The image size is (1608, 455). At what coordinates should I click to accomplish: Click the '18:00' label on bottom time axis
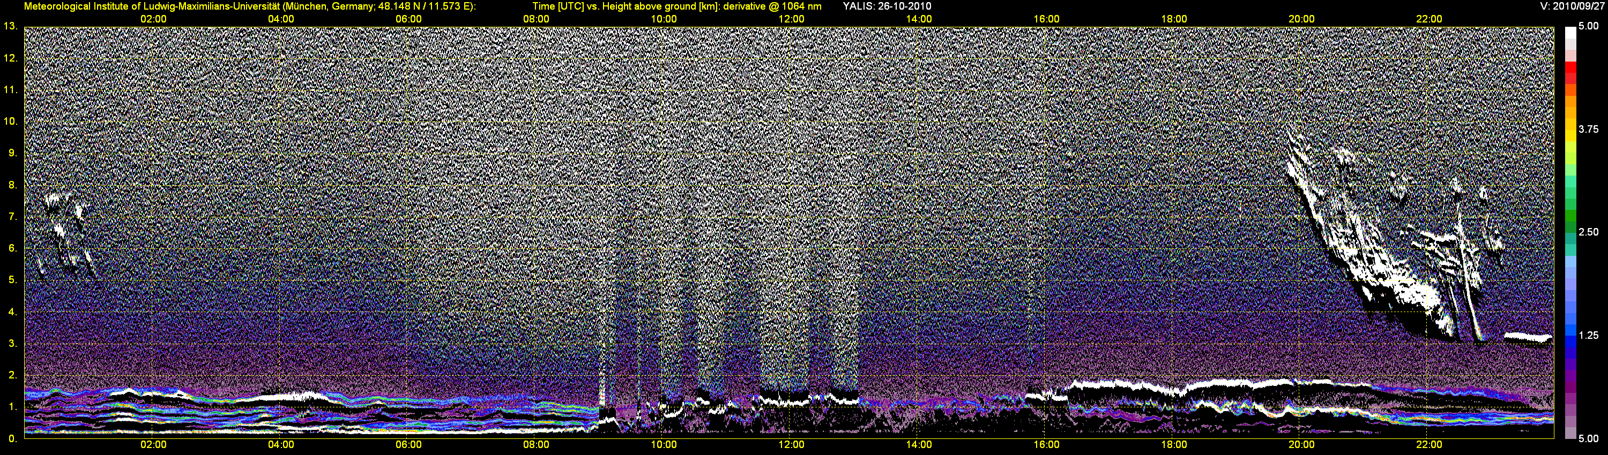(x=1174, y=445)
